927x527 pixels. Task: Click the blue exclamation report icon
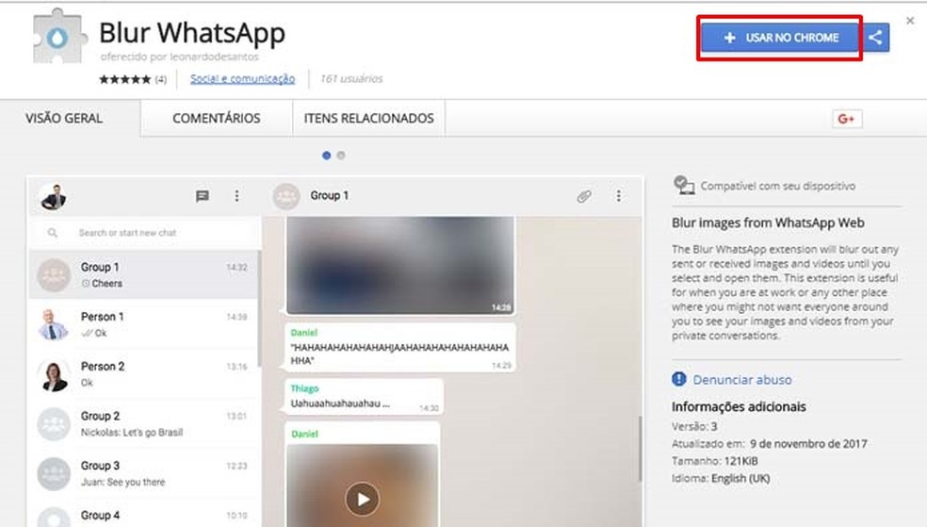678,379
